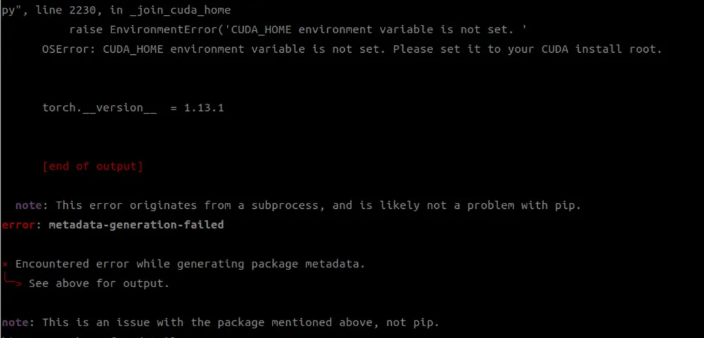Click the version number 1.13.1
The image size is (704, 338).
(x=203, y=108)
